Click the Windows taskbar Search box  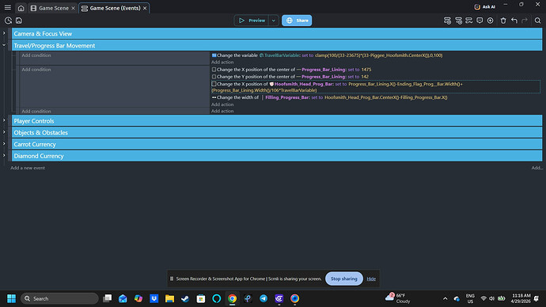click(59, 298)
